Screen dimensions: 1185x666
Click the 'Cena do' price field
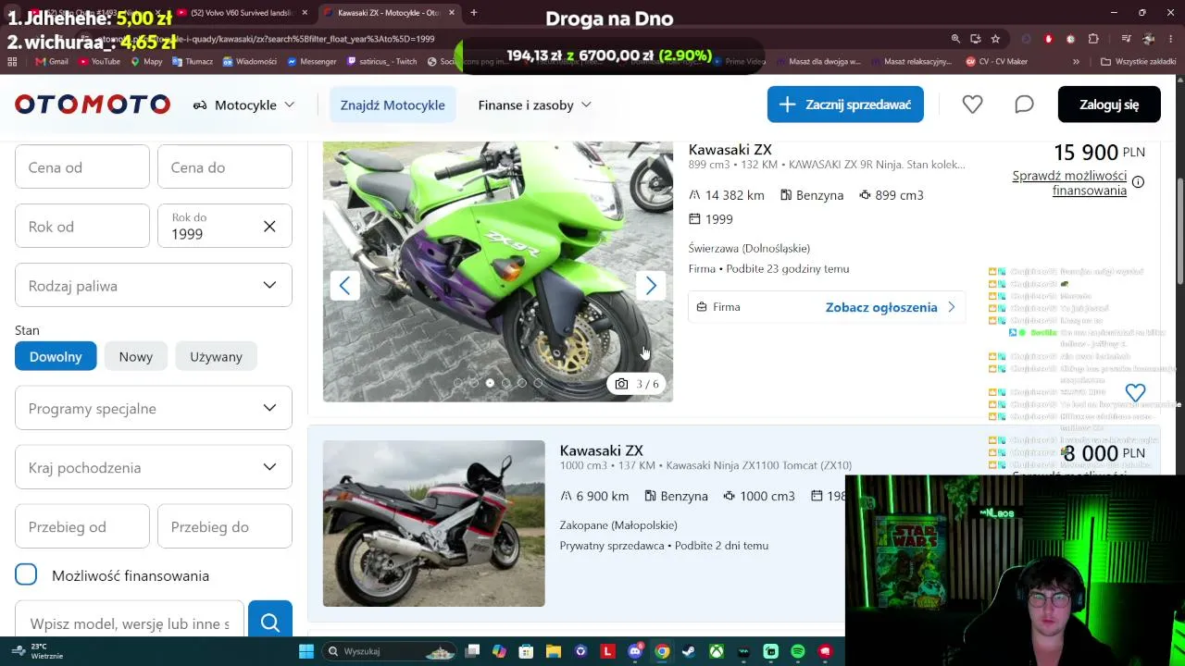pos(225,167)
